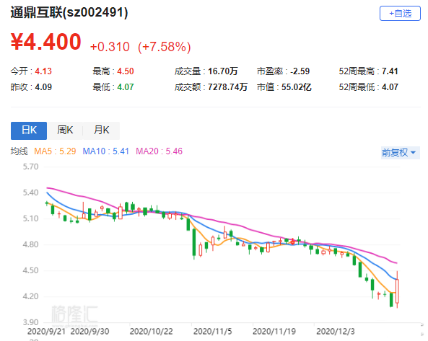Click the 成交额 value 7278.74万
Image resolution: width=428 pixels, height=341 pixels.
(227, 87)
